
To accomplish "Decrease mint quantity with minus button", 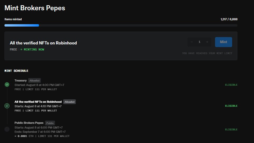I will (x=192, y=42).
